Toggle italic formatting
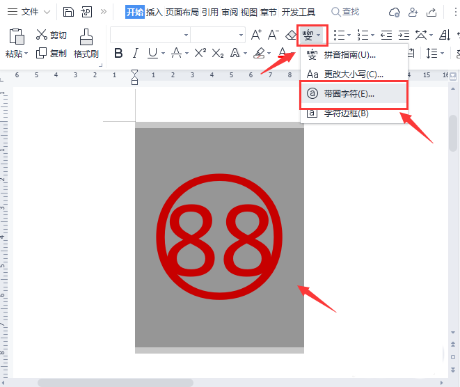 click(x=136, y=53)
